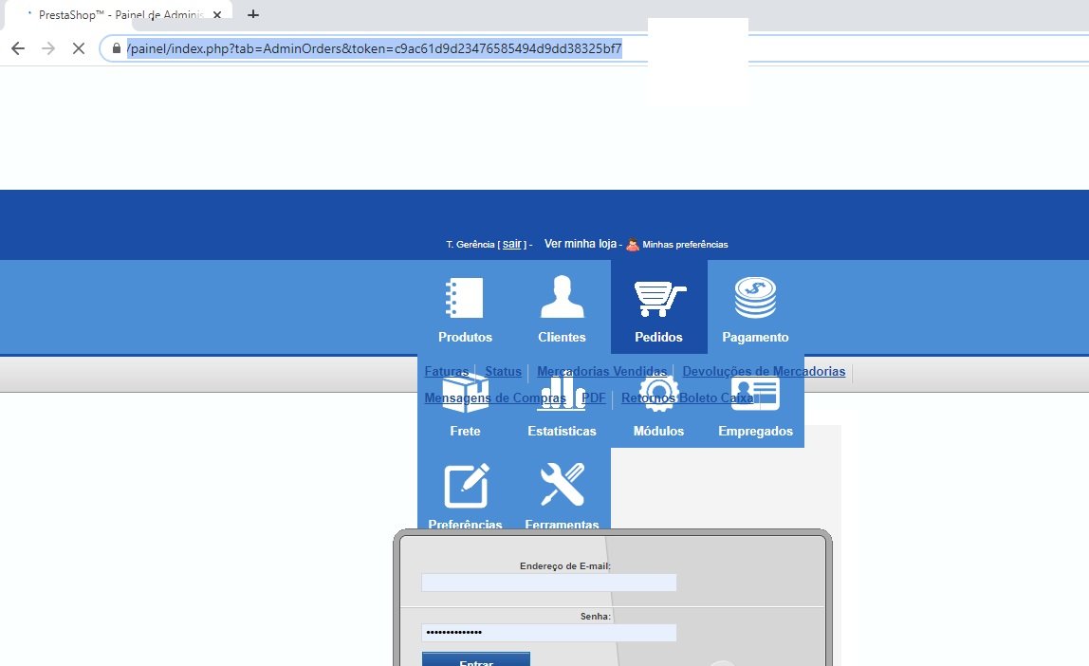Focus the Endereço de E-mail field
Viewport: 1089px width, 666px height.
tap(548, 583)
